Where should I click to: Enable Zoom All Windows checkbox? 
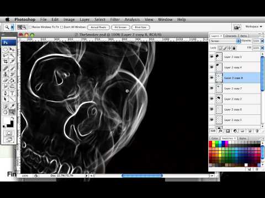[62, 27]
